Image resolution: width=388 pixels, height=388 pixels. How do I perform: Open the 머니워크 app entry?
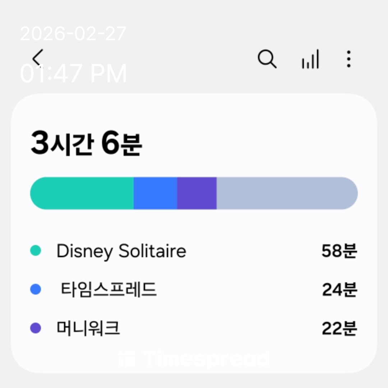tap(88, 328)
